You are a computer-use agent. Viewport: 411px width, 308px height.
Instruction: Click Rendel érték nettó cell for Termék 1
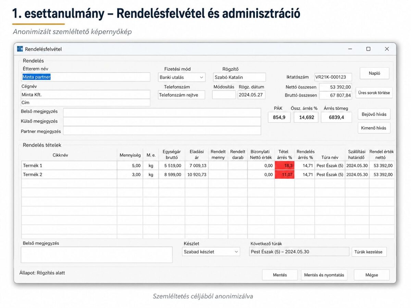(x=382, y=166)
